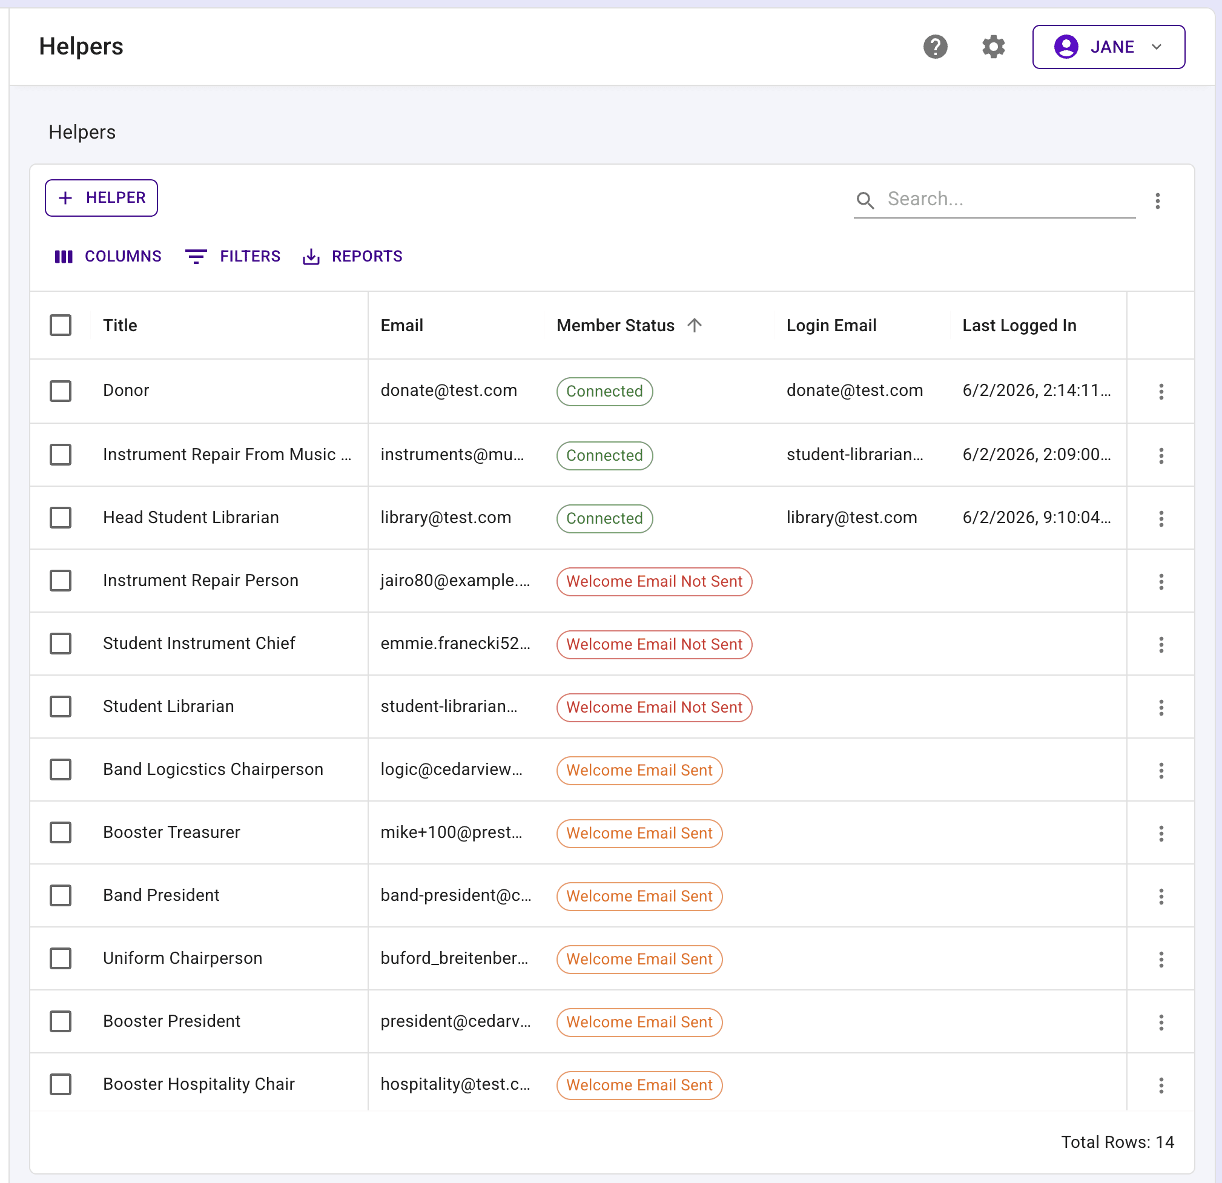Select the Donor row checkbox

tap(61, 390)
